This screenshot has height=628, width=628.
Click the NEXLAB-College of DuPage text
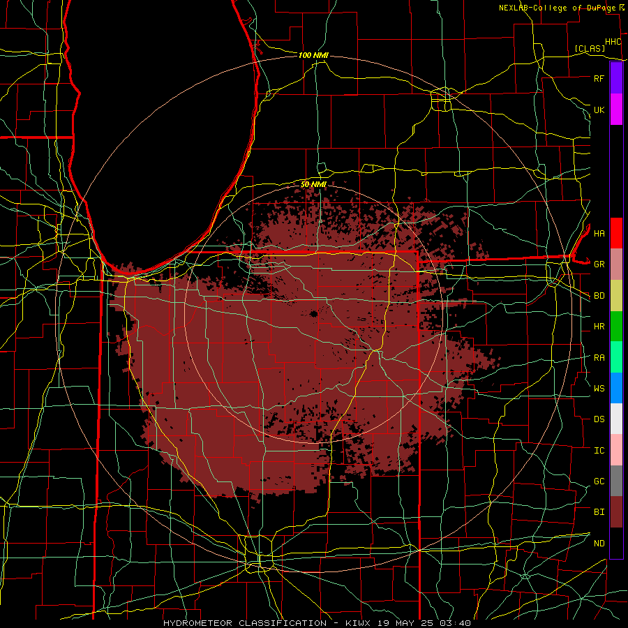point(558,8)
